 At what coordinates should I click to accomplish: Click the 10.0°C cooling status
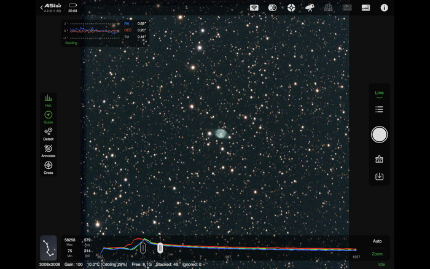107,265
